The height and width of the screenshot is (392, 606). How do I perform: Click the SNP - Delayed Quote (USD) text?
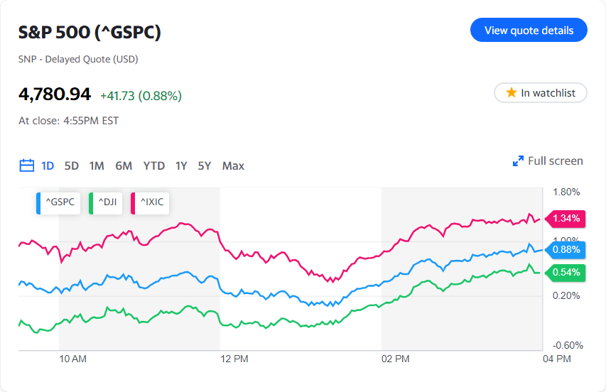point(78,60)
